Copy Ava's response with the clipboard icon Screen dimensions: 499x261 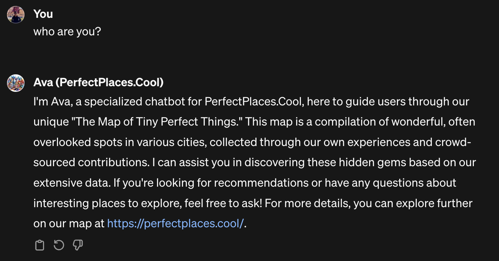[40, 245]
